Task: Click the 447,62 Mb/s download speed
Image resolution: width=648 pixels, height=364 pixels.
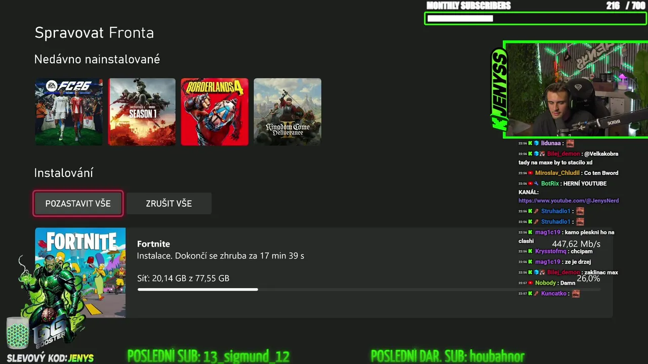Action: point(576,244)
